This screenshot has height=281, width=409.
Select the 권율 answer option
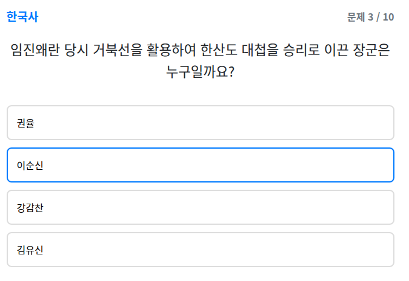click(200, 123)
